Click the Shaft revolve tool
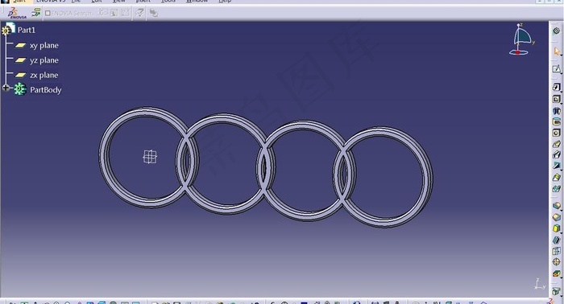This screenshot has width=564, height=304. [557, 110]
